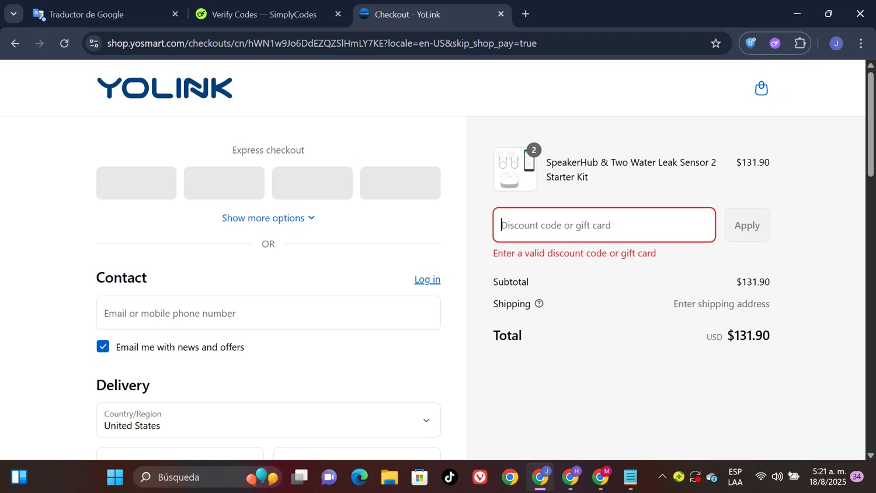Bookmark this page with the star icon
The image size is (876, 493).
716,43
